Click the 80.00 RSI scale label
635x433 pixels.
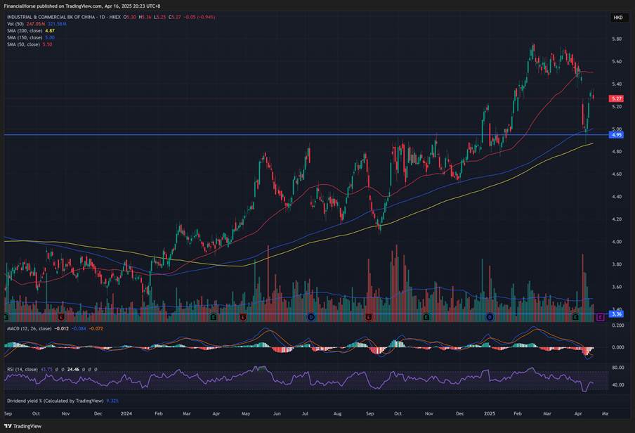tap(618, 368)
